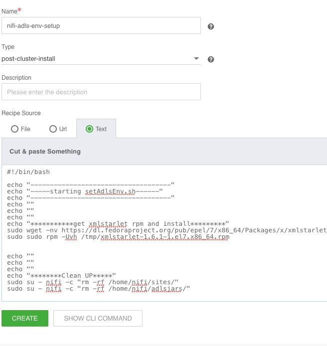Click the last line removing /home/nifi/adlsjars/
This screenshot has width=327, height=346.
99,288
